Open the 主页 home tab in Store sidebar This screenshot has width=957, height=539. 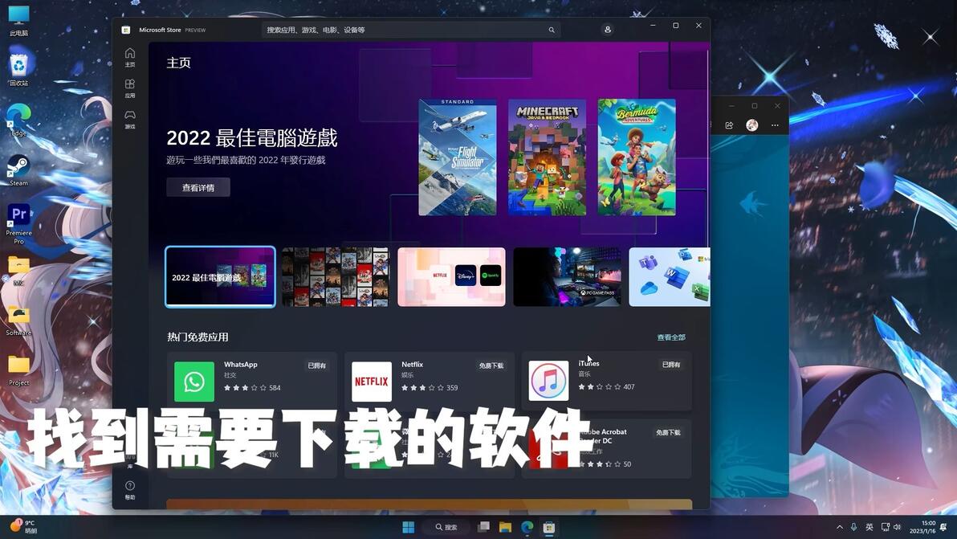pyautogui.click(x=129, y=57)
